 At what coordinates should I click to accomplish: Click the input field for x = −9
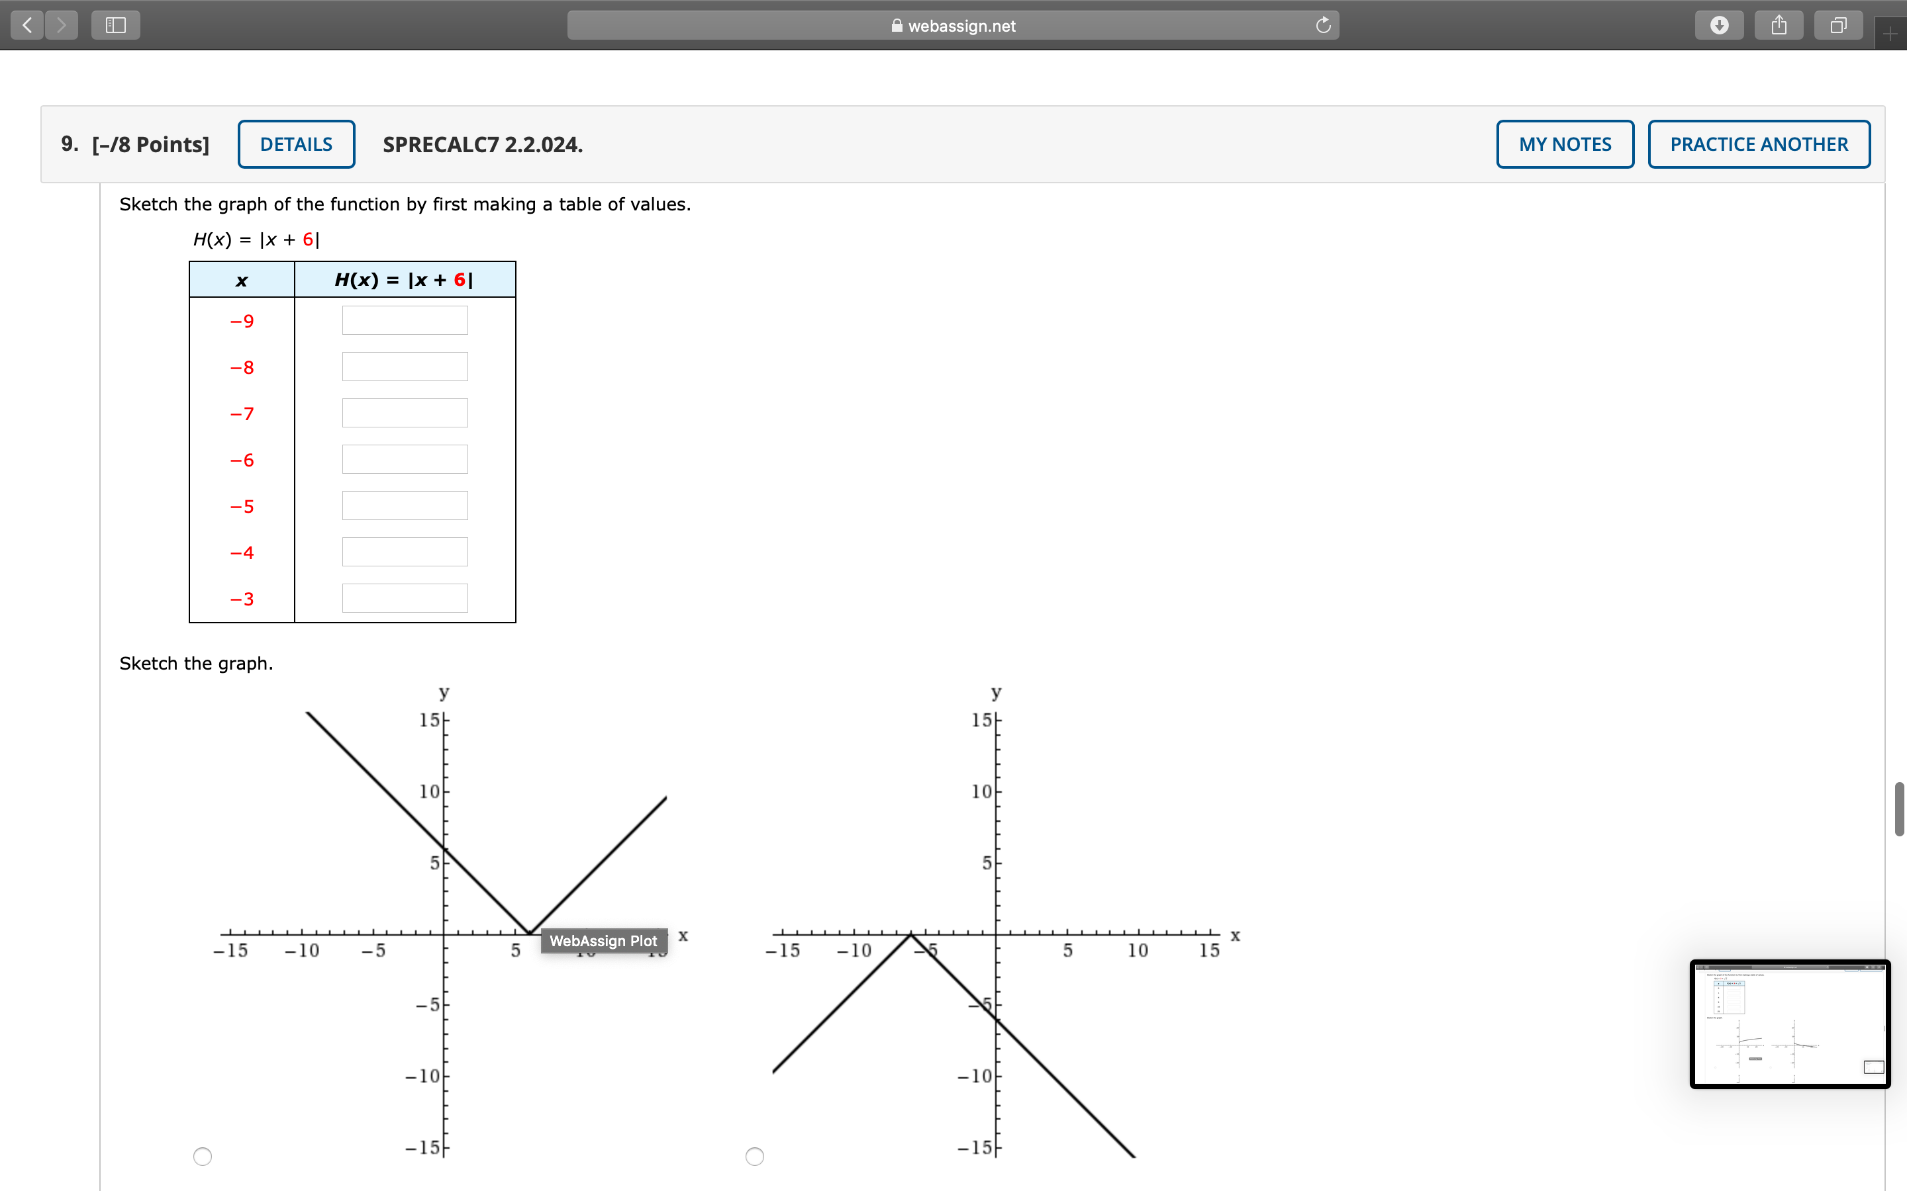coord(405,321)
